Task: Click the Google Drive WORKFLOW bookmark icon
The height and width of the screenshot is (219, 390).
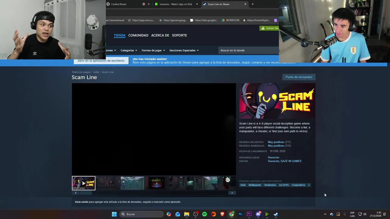Action: tap(223, 20)
